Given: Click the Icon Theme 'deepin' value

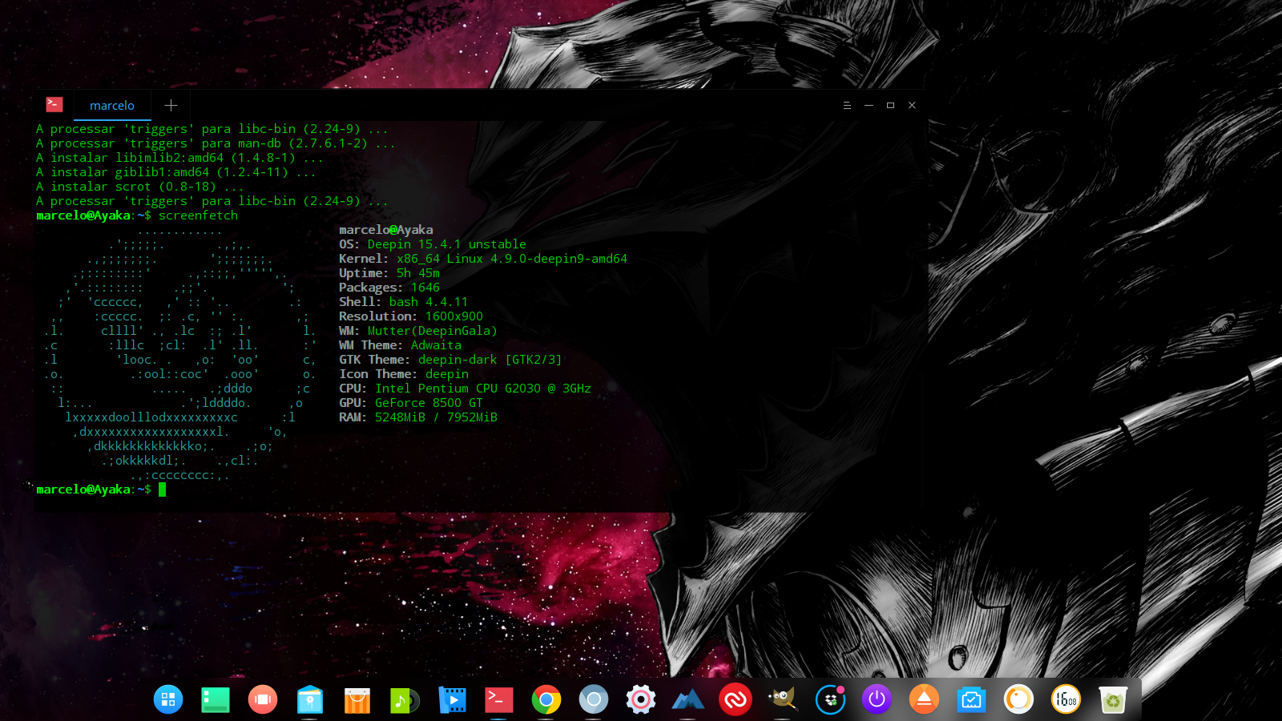Looking at the screenshot, I should coord(447,374).
